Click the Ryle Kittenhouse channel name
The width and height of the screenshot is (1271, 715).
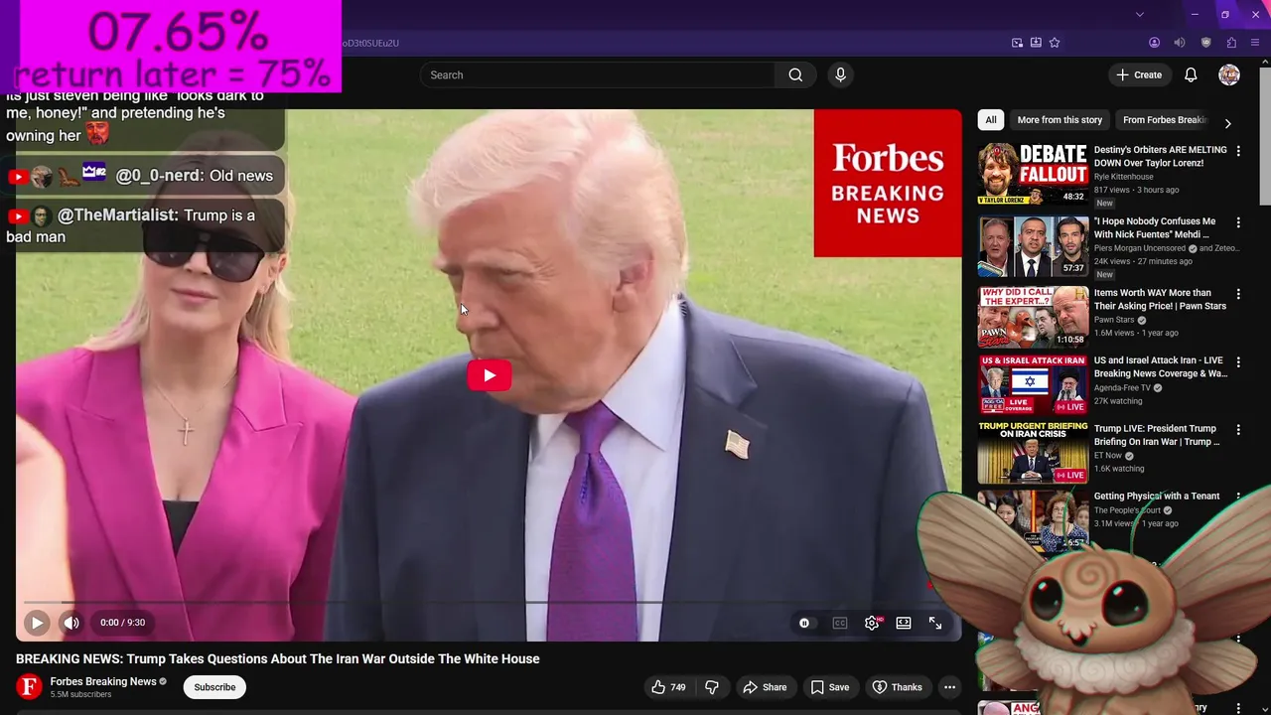[1123, 177]
